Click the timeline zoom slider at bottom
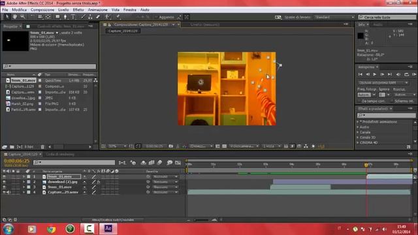The image size is (418, 235). coord(202,220)
